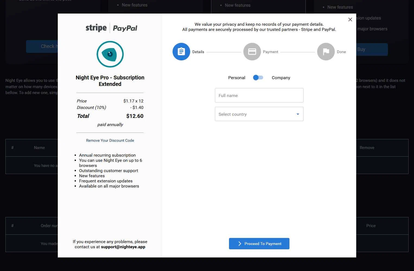
Task: Click 'Available on all major browsers' bullet
Action: (x=109, y=186)
